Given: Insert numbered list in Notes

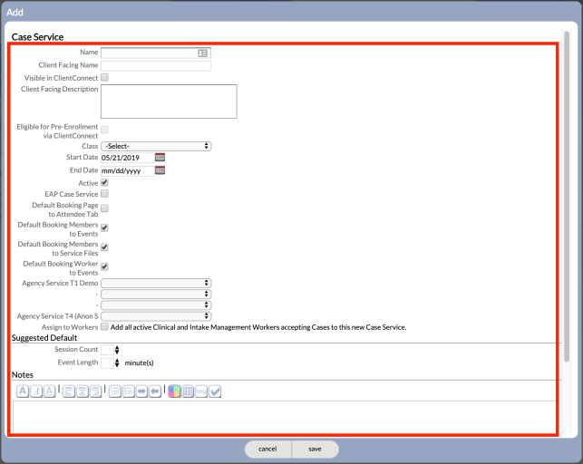Looking at the screenshot, I should tap(115, 391).
